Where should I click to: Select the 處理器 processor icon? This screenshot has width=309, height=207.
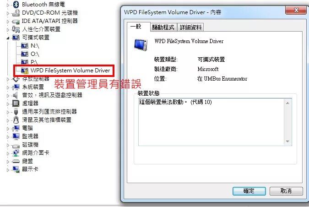16,103
